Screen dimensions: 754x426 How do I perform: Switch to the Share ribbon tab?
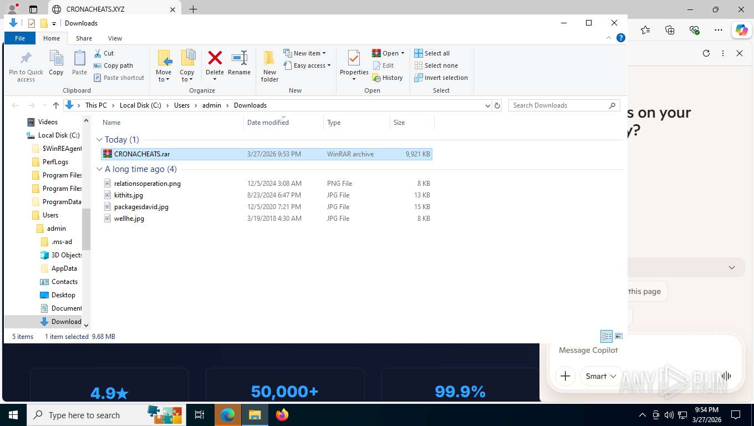pos(84,38)
